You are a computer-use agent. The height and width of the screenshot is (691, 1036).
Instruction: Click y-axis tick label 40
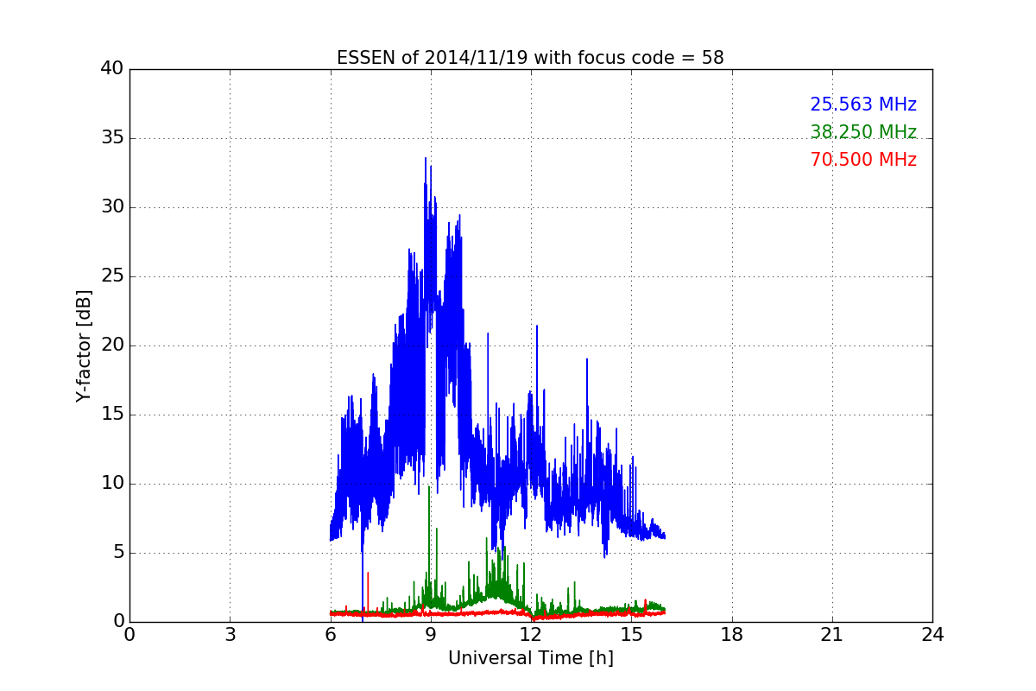click(x=112, y=69)
